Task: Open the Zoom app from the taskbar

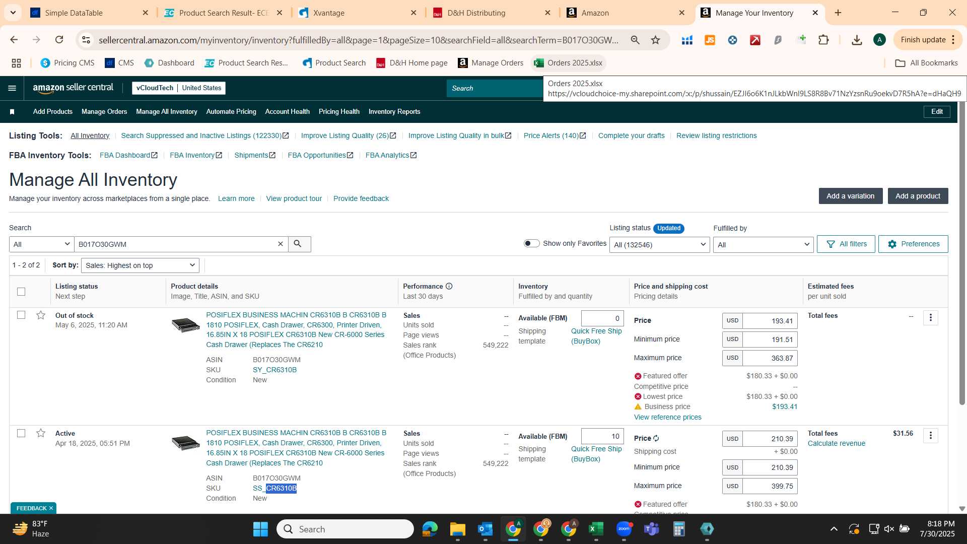Action: 624,529
